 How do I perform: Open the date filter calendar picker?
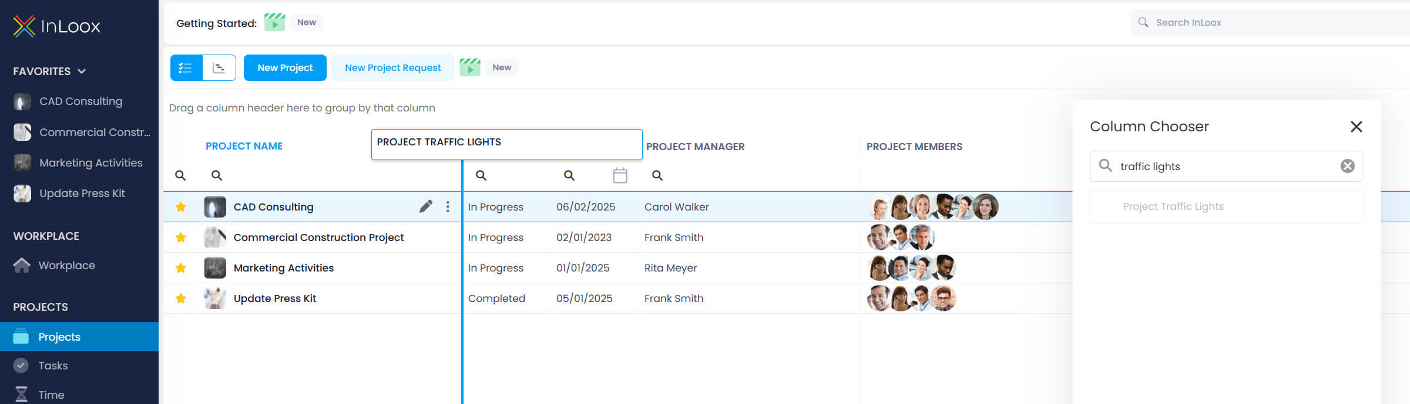click(x=620, y=175)
